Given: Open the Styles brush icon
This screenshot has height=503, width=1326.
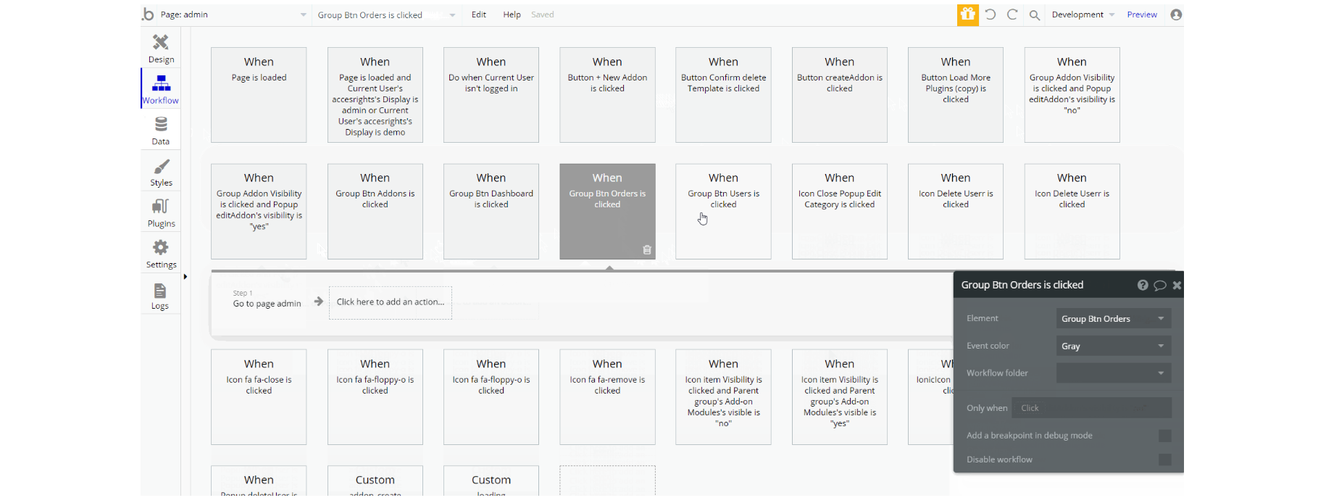Looking at the screenshot, I should 161,167.
